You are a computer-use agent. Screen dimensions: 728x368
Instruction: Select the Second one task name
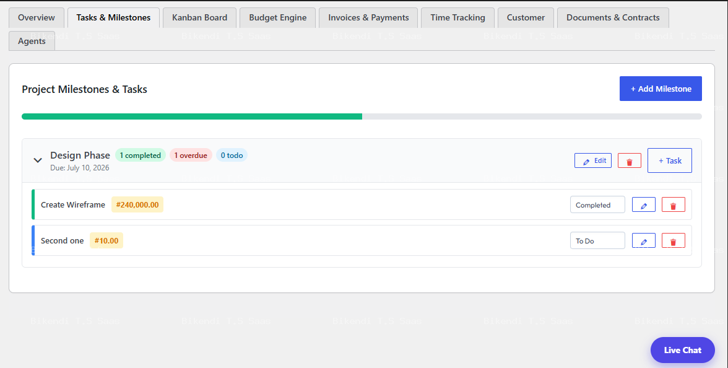62,240
